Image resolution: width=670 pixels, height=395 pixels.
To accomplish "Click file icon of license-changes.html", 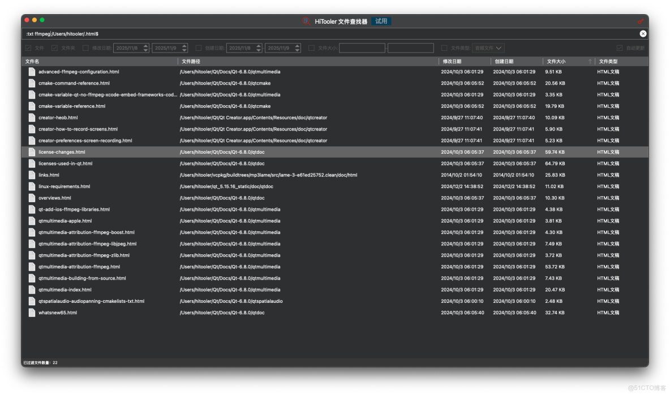I will coord(32,152).
